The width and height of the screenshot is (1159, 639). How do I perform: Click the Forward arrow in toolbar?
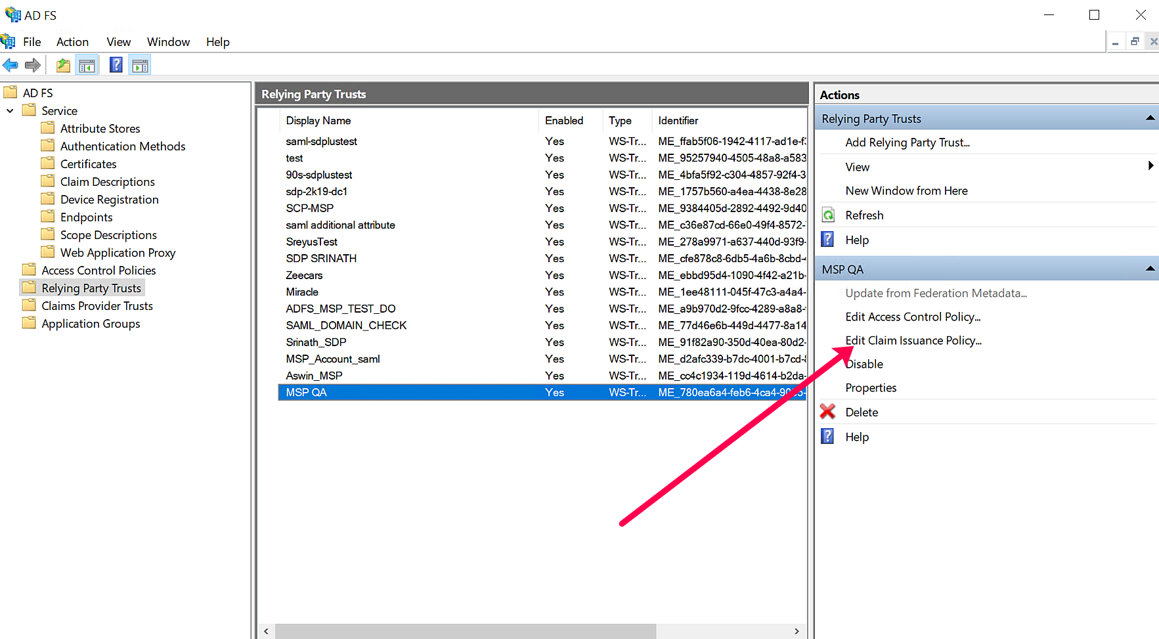33,65
